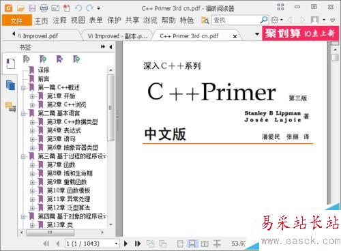This screenshot has height=251, width=341.
Task: Open the 帮助 ribbon tab
Action: pos(168,20)
